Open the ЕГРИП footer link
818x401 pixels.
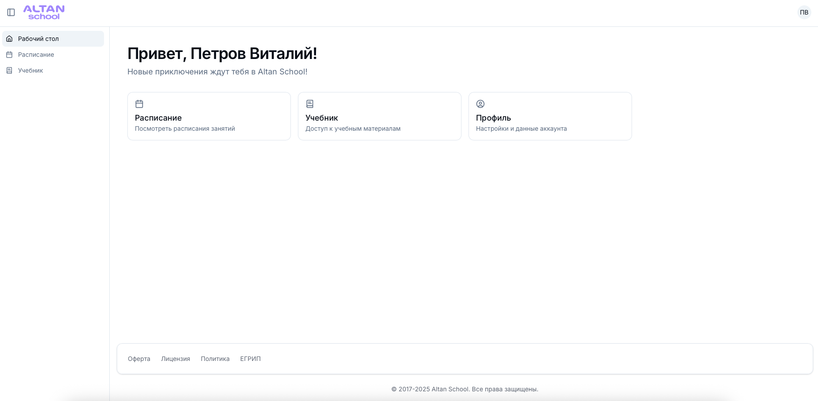[250, 359]
